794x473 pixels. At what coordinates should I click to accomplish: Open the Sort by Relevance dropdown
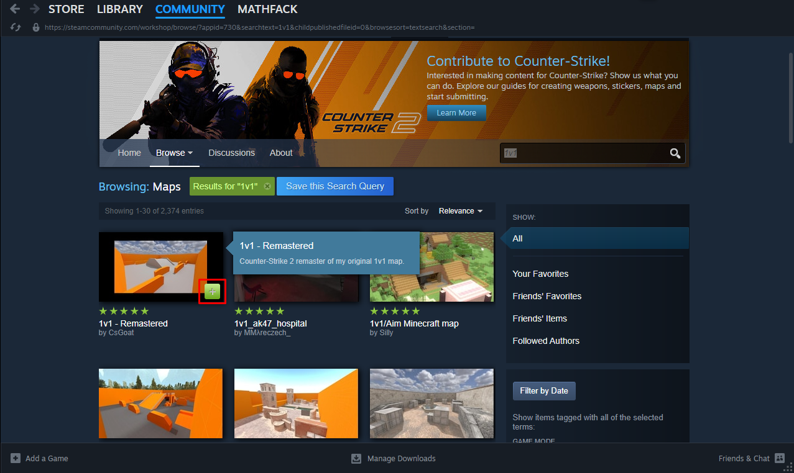click(460, 211)
